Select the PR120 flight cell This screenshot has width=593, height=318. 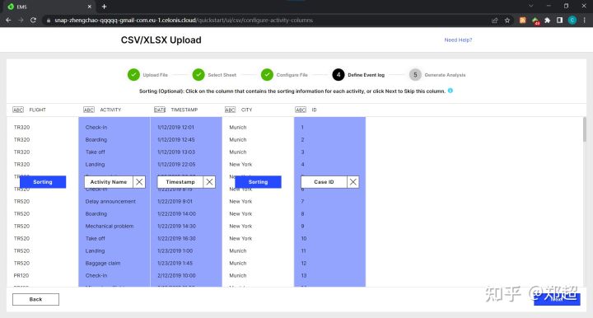click(x=21, y=276)
